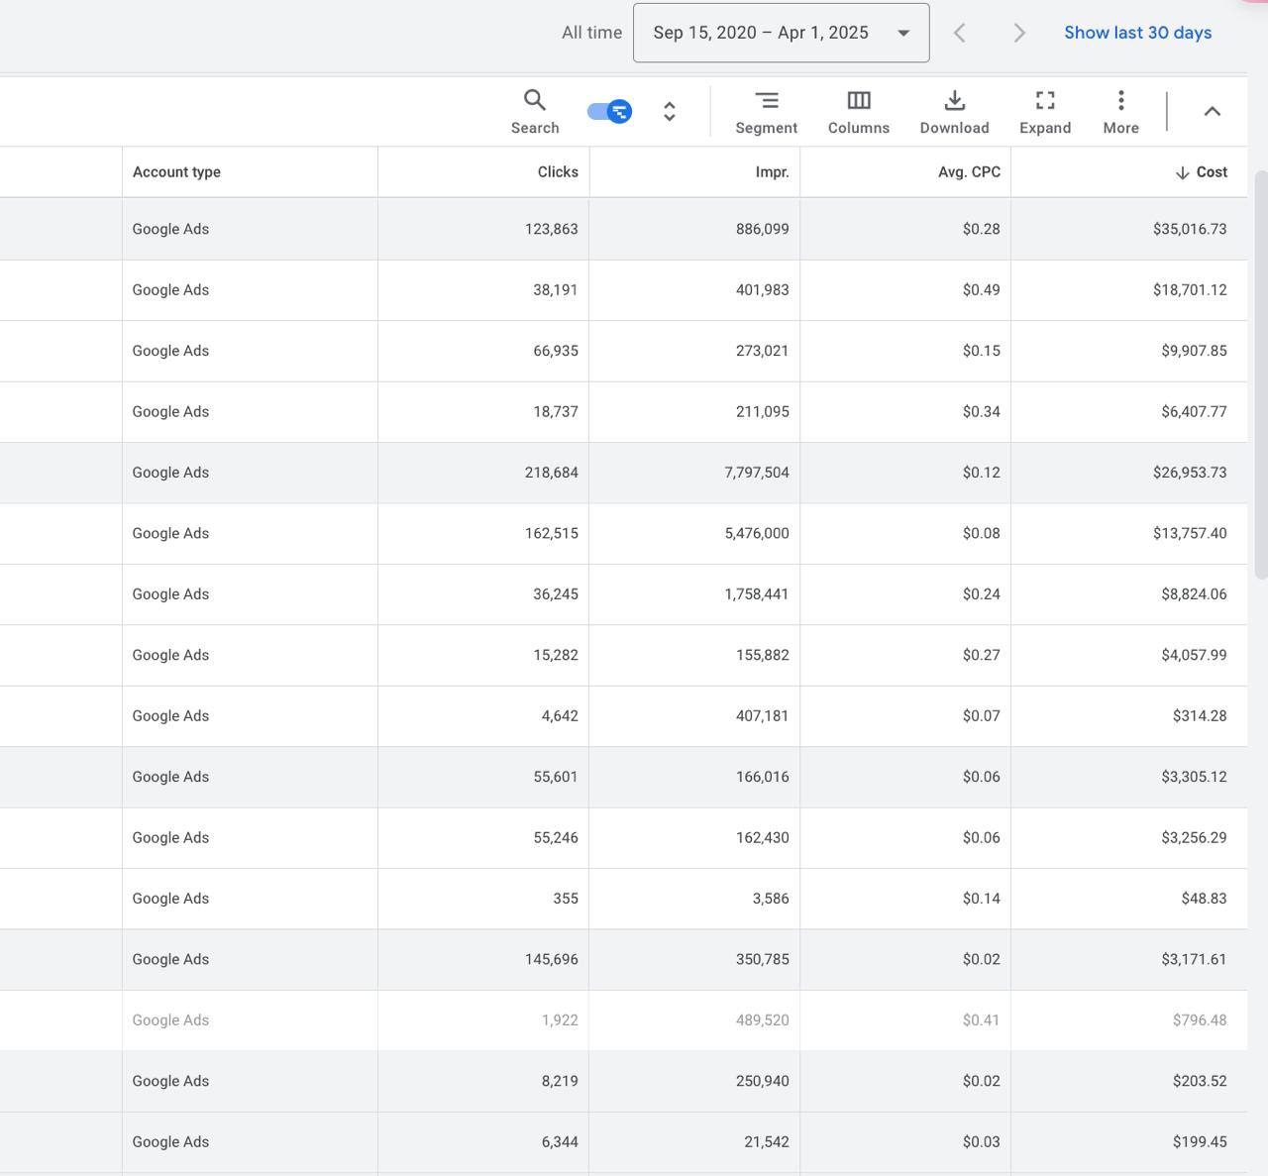Open the Segment menu

pyautogui.click(x=766, y=111)
